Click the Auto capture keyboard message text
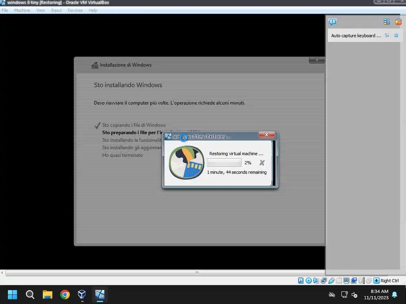Screen dimensions: 406x304 356,36
